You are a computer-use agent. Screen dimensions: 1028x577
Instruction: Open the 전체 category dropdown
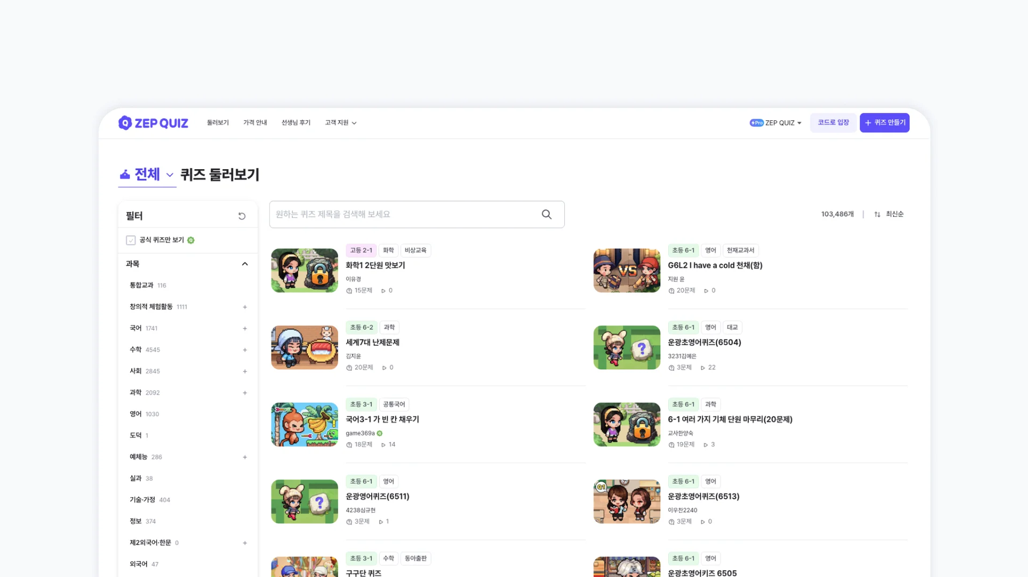coord(147,174)
